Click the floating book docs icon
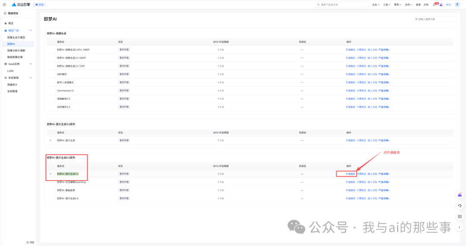466x246 pixels. 460,217
